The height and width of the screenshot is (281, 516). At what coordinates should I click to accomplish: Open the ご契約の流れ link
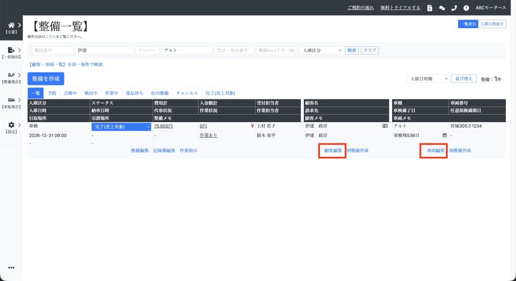tap(361, 8)
